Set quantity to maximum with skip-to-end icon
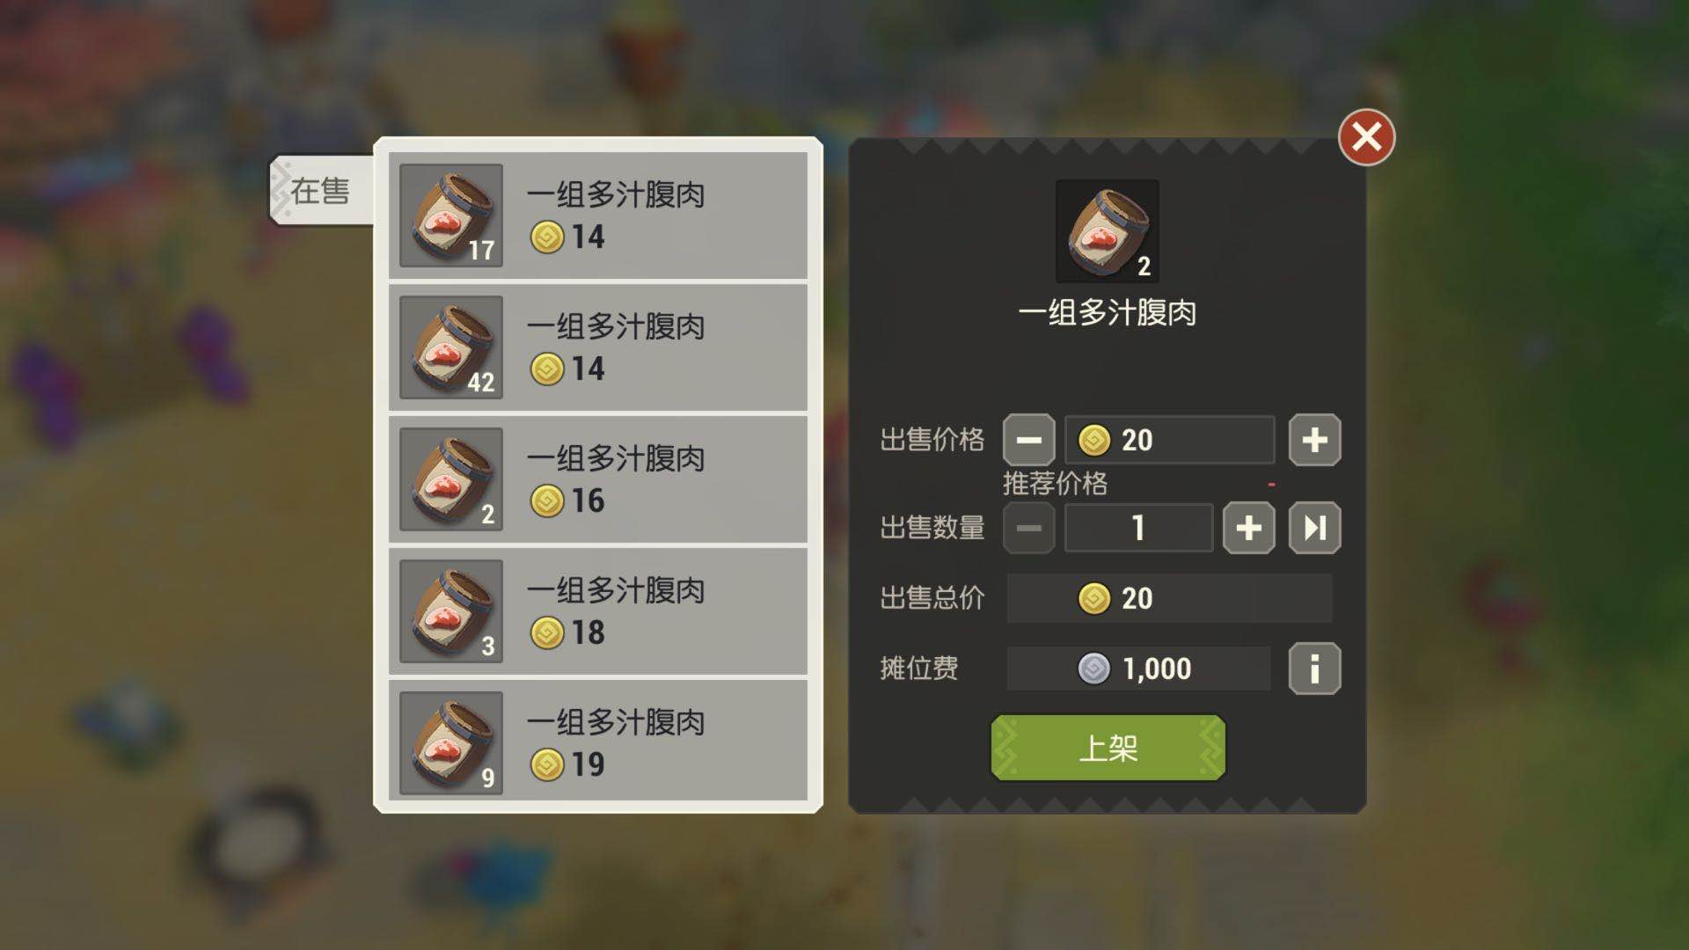1689x950 pixels. [x=1314, y=528]
